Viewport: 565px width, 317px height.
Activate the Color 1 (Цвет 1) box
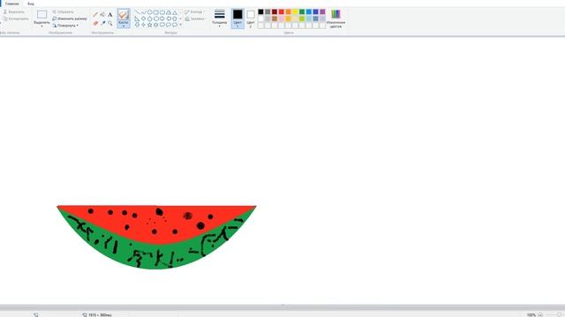[x=237, y=18]
